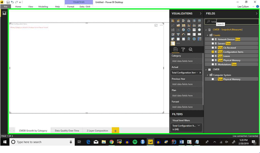Open Spotify from the taskbar
This screenshot has height=153, width=260.
(135, 142)
